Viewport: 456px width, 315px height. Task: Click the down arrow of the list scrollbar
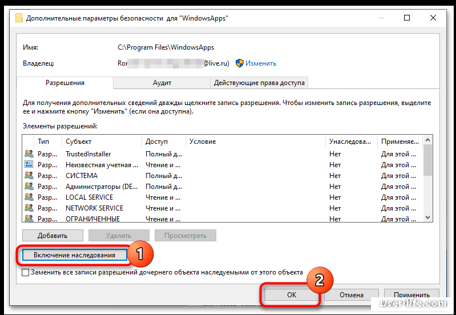[427, 217]
